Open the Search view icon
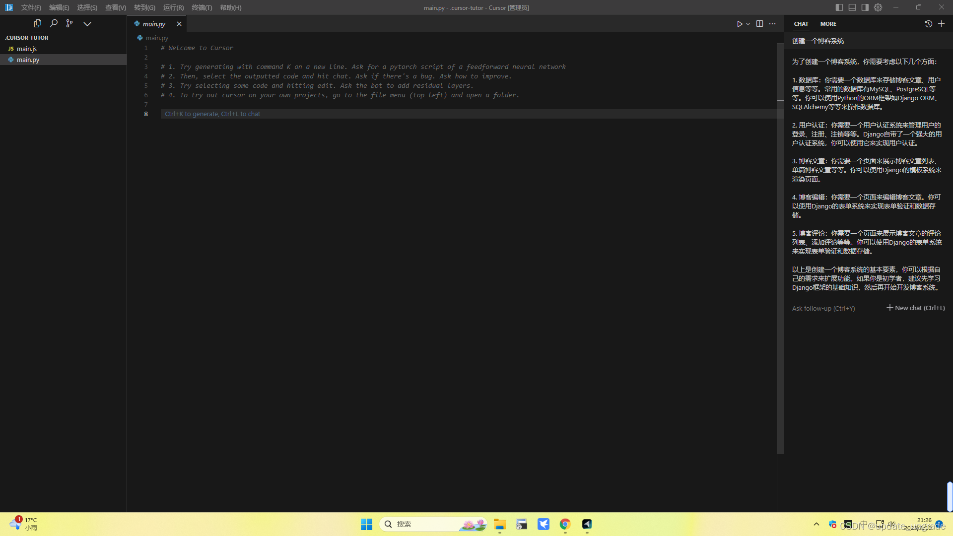This screenshot has height=536, width=953. pyautogui.click(x=54, y=23)
